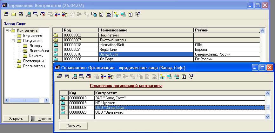The image size is (275, 133).
Task: Select Дистрибьют folder in the tree
Action: [39, 51]
